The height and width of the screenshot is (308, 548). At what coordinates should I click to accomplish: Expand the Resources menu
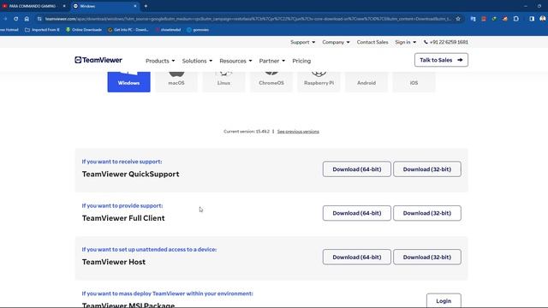pos(235,61)
